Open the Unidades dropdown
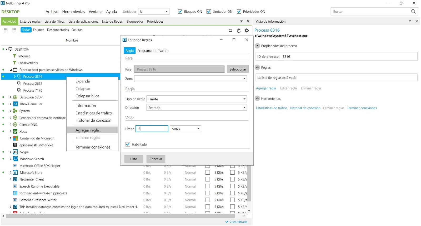This screenshot has width=421, height=226. [x=154, y=12]
